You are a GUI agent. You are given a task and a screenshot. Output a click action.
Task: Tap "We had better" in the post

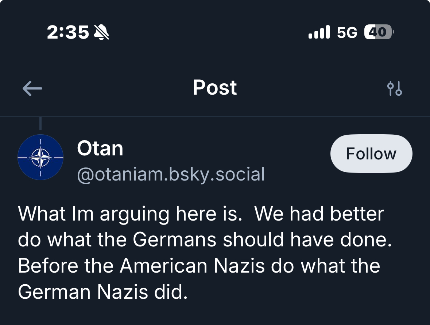(319, 214)
